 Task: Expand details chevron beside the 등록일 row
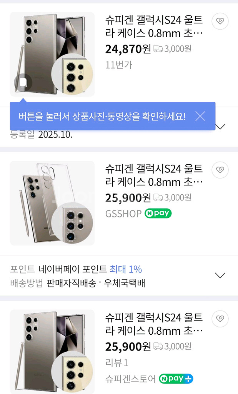(221, 127)
